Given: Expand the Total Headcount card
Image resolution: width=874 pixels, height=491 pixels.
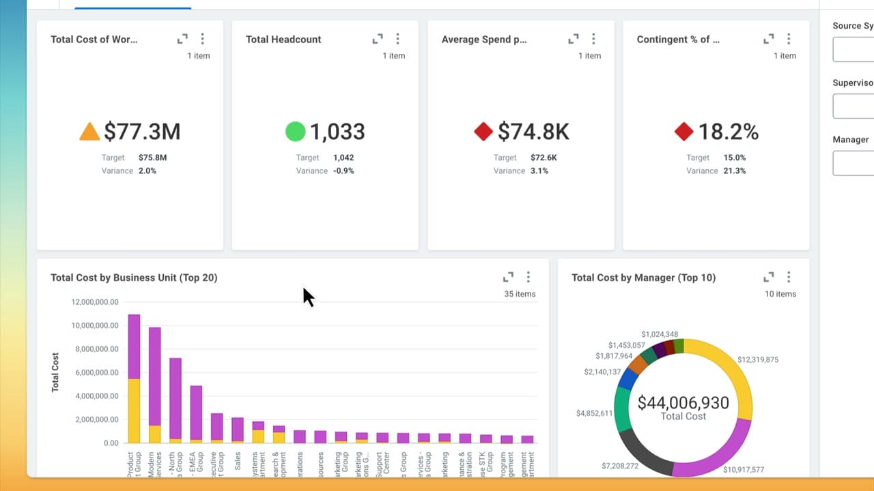Looking at the screenshot, I should click(x=378, y=39).
